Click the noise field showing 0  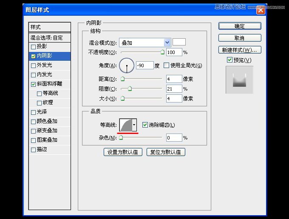point(174,138)
